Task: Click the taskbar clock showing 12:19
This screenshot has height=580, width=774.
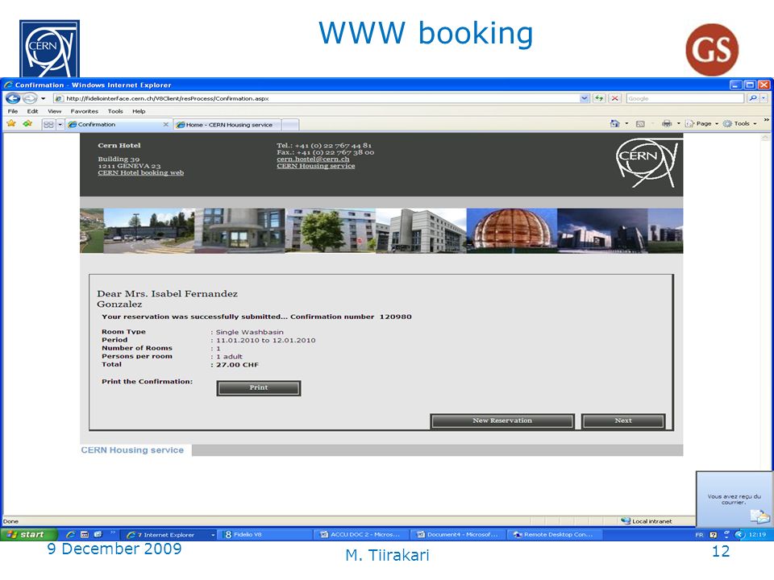Action: click(x=757, y=535)
